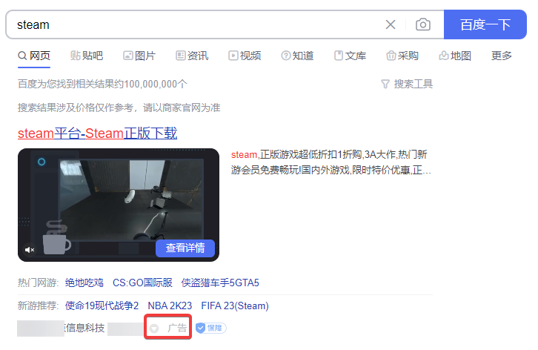Image resolution: width=538 pixels, height=350 pixels.
Task: Switch to the 视频 tab
Action: [x=245, y=56]
